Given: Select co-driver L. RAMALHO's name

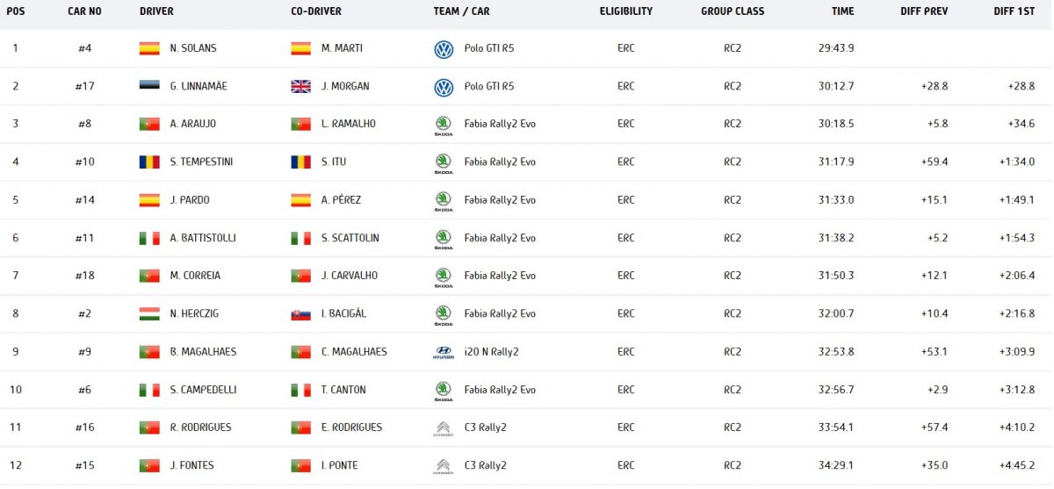Looking at the screenshot, I should click(348, 124).
